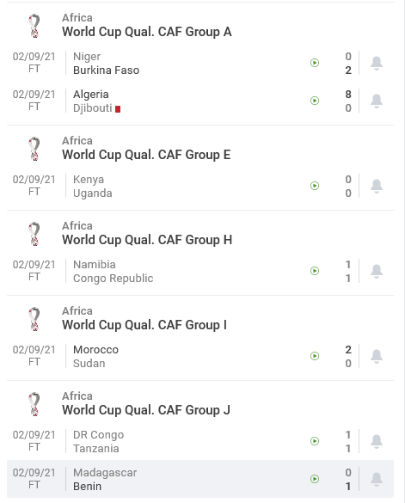Open green play icon for Madagascar vs Benin

click(x=315, y=479)
